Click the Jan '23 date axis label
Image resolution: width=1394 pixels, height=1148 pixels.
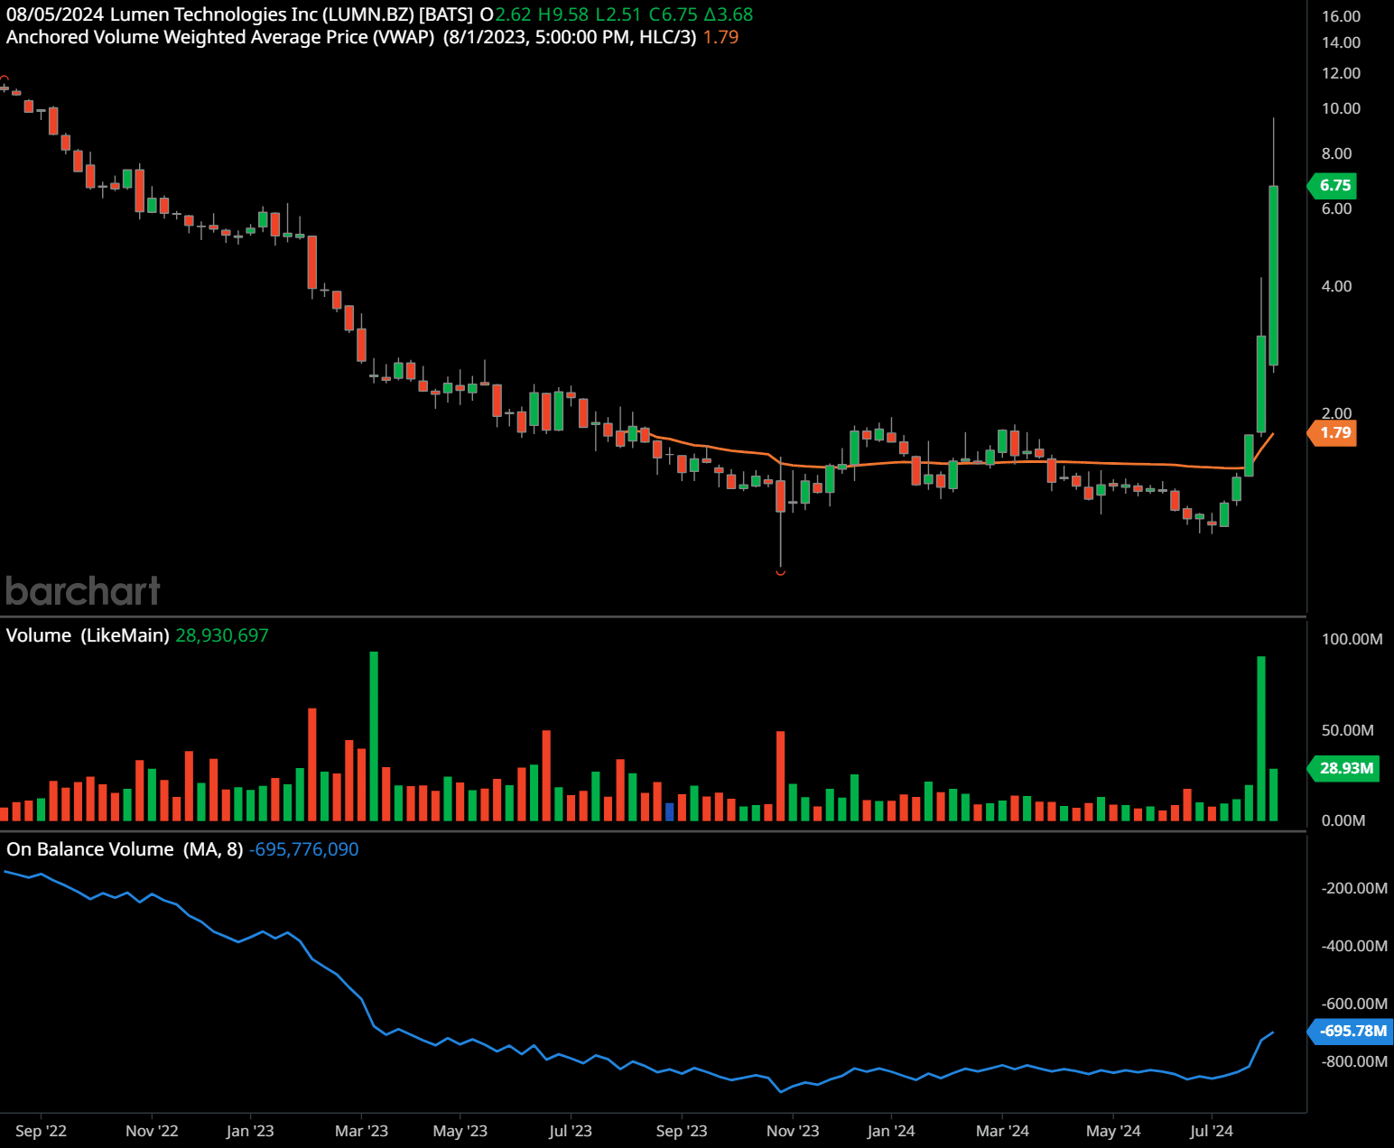pyautogui.click(x=250, y=1131)
